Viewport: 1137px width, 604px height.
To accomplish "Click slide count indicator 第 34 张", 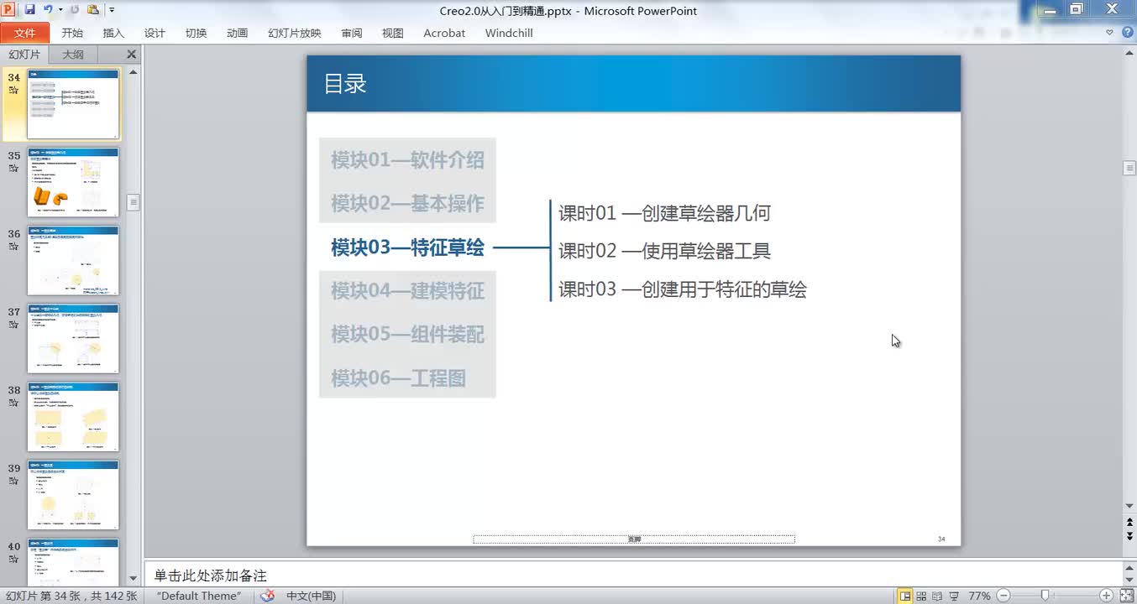I will click(x=71, y=596).
